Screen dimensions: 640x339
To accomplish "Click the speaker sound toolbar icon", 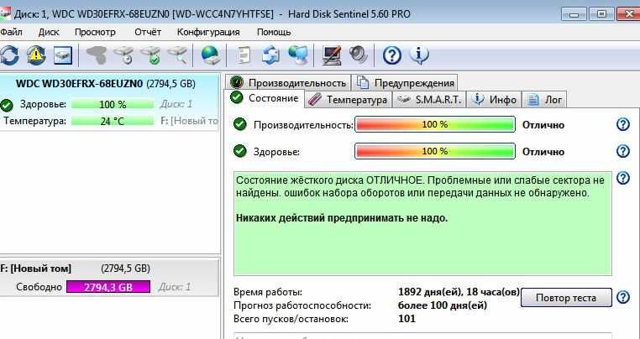I will pos(359,55).
